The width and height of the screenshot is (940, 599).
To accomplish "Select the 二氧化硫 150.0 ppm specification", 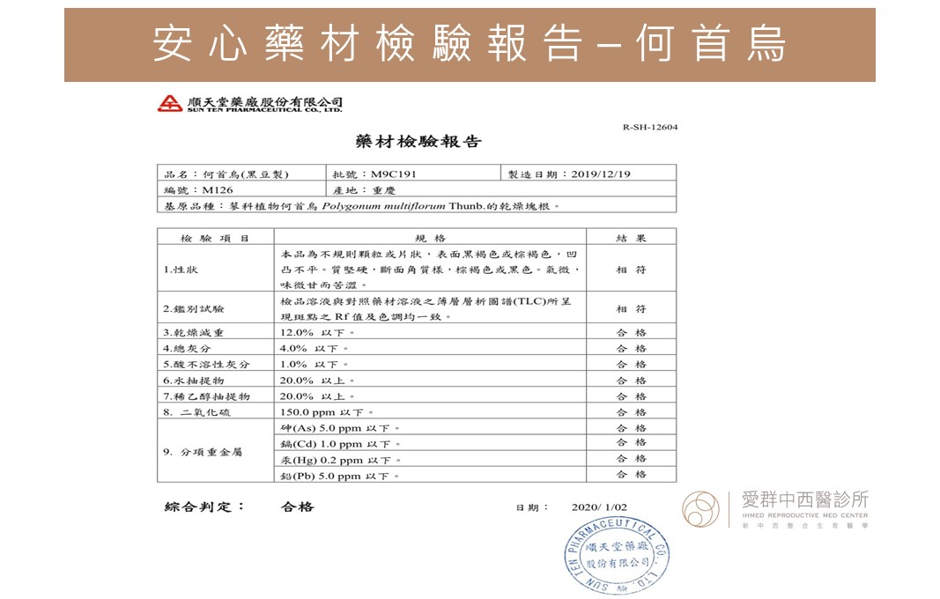I will (327, 411).
